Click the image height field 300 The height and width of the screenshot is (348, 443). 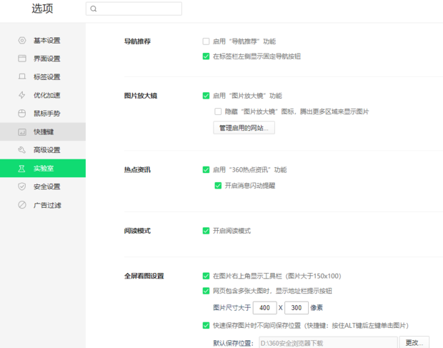click(297, 307)
